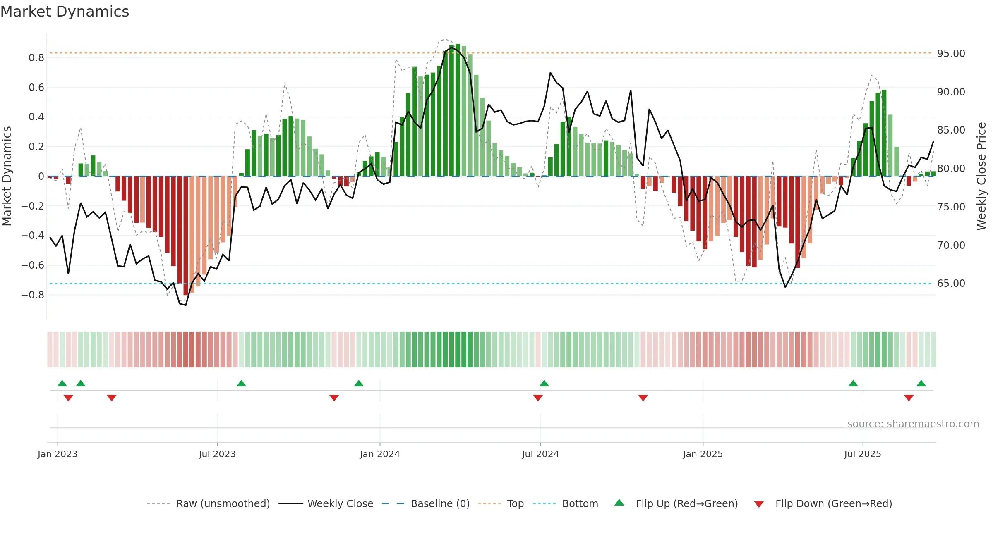993x558 pixels.
Task: Click the red flip-down triangle near Oct 2024
Action: pos(643,398)
